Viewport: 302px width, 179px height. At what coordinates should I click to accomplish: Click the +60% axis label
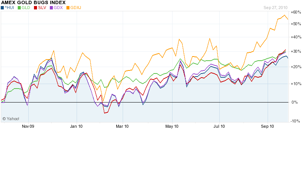click(x=296, y=12)
